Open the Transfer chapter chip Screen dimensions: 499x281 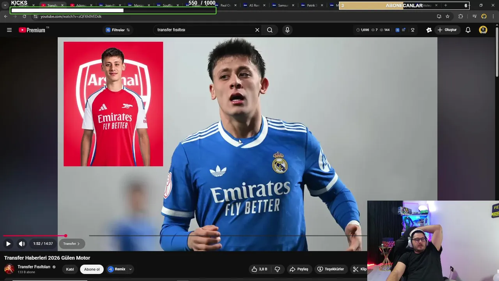71,244
